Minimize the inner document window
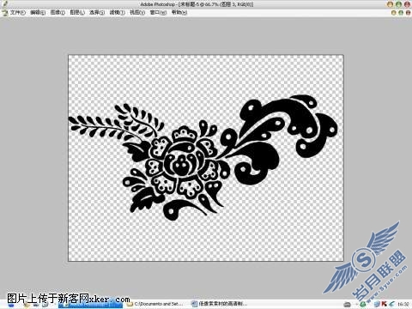Image resolution: width=412 pixels, height=309 pixels. (x=394, y=13)
